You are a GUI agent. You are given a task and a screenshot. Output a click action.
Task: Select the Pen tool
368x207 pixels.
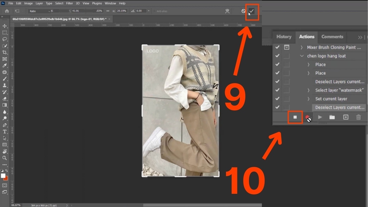click(x=5, y=125)
